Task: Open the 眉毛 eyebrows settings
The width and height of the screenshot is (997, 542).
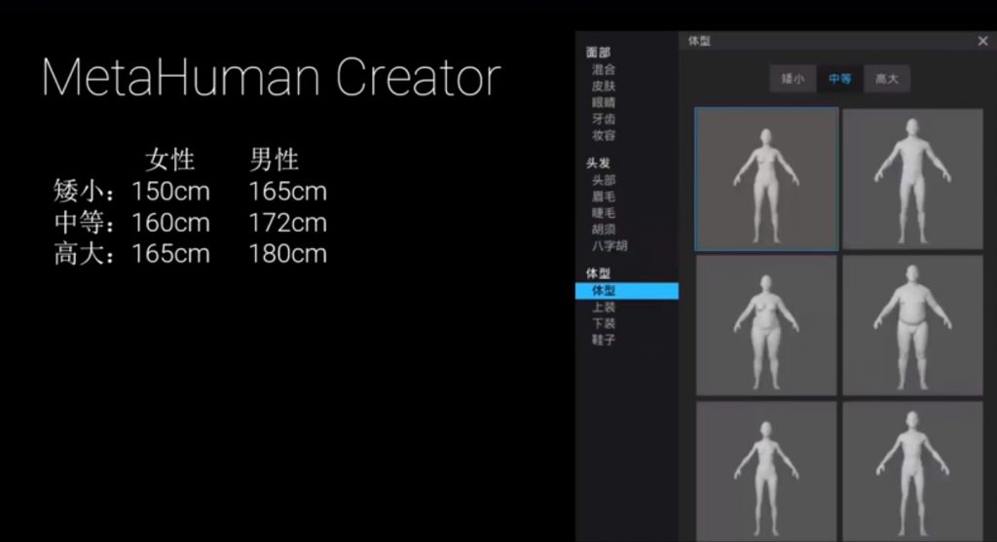Action: tap(604, 197)
